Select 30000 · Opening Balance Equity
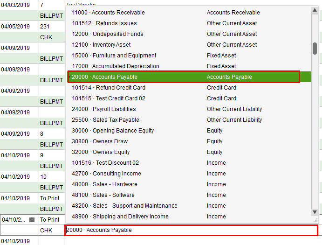The height and width of the screenshot is (245, 322). pos(189,130)
